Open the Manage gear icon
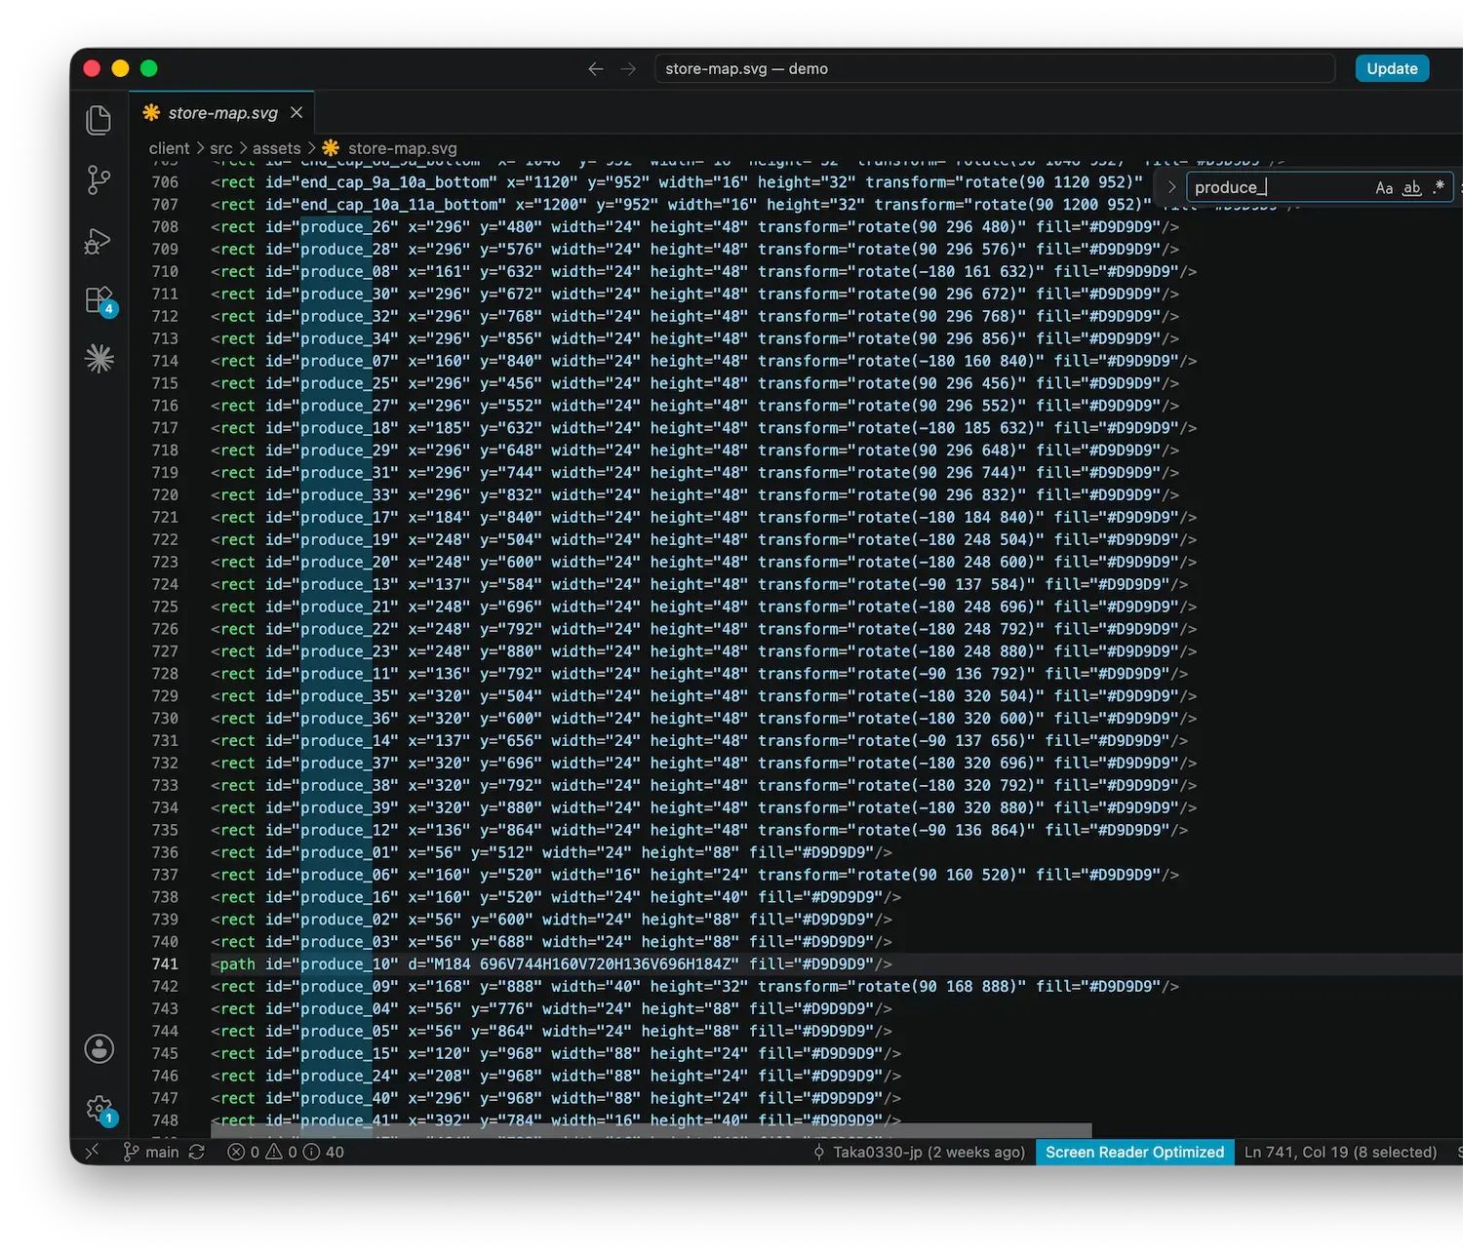The width and height of the screenshot is (1463, 1256). [99, 1109]
